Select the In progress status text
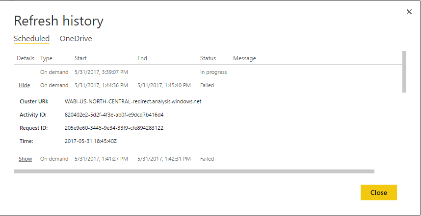 [213, 72]
